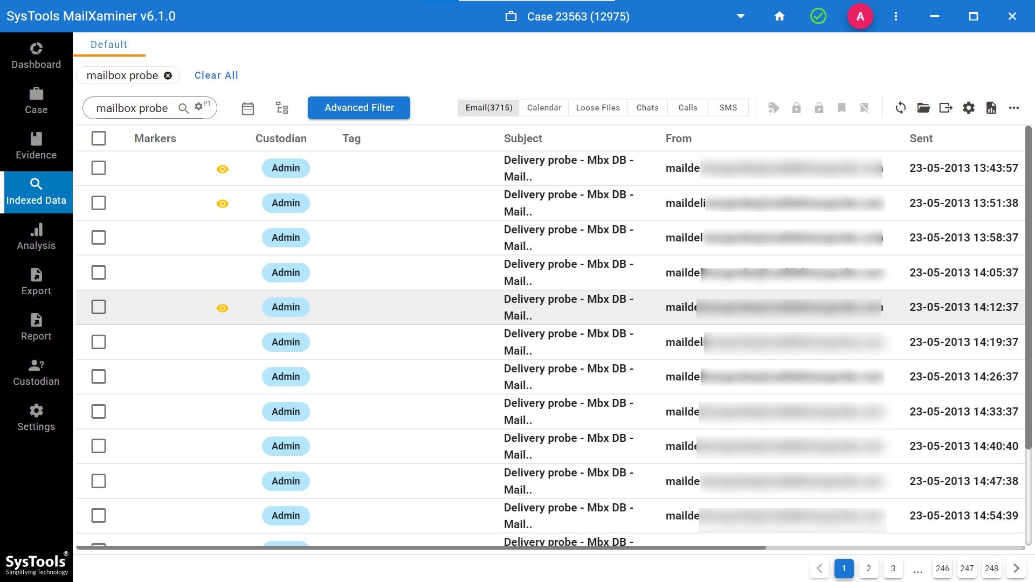Screen dimensions: 1035x582
Task: Open the calendar date filter icon
Action: point(247,108)
